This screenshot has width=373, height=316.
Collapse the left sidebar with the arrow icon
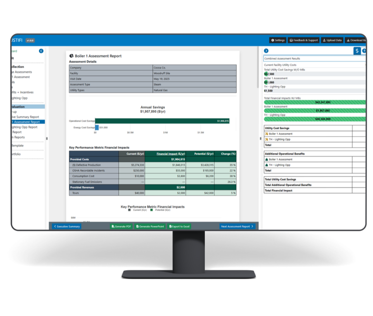click(41, 51)
